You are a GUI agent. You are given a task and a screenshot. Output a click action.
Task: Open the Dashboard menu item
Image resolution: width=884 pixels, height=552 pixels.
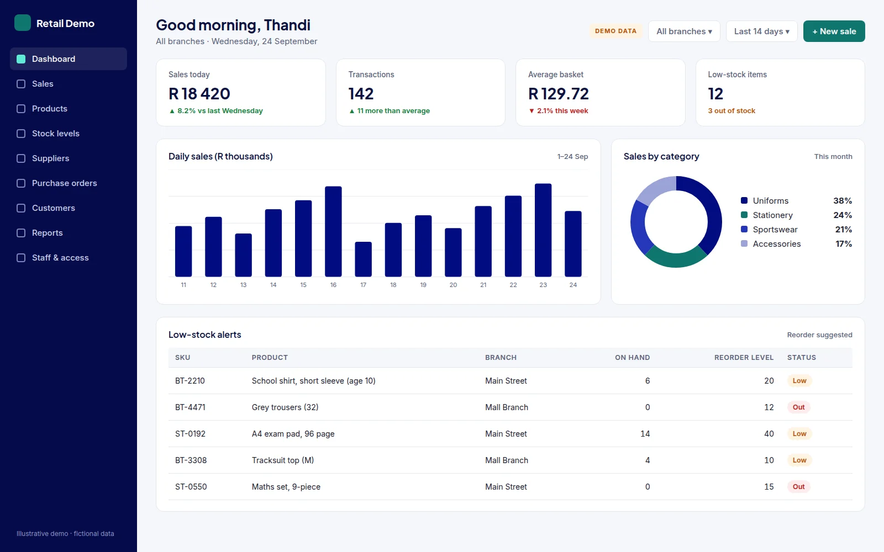pos(69,59)
